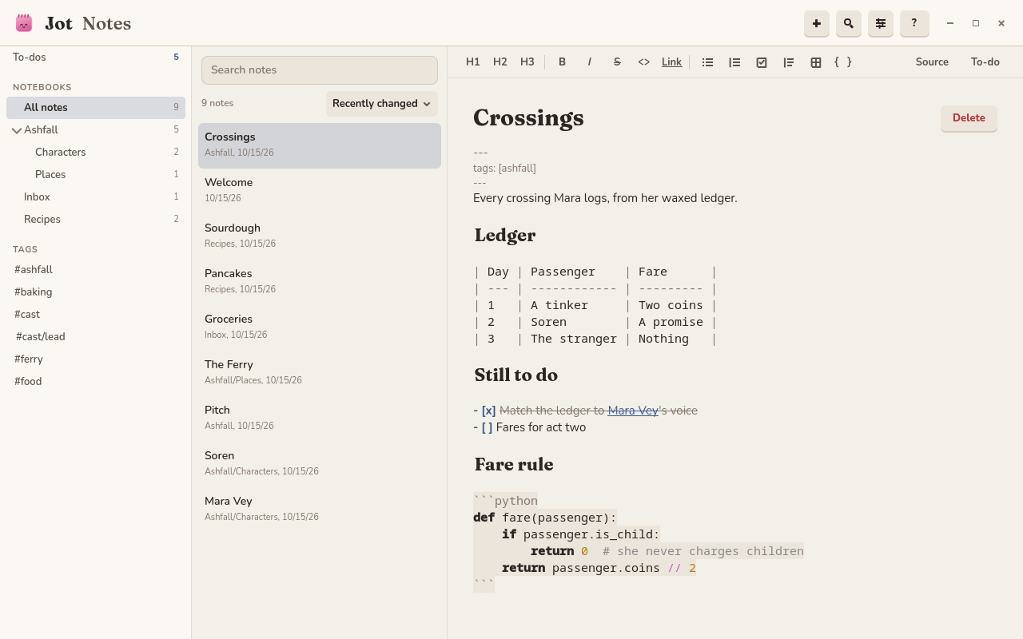
Task: Filter notes by the #ferry tag
Action: tap(29, 359)
